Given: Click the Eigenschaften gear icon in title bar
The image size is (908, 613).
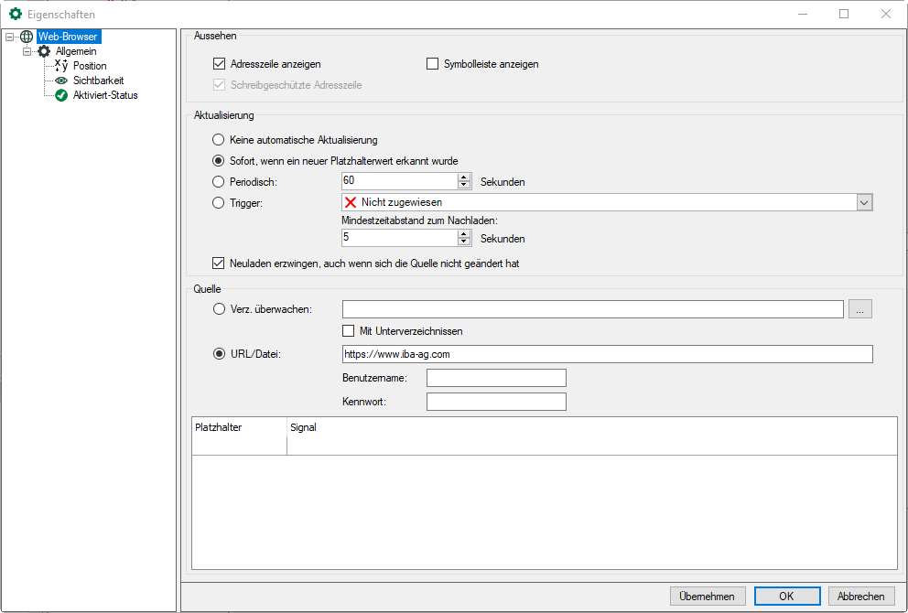Looking at the screenshot, I should [15, 14].
